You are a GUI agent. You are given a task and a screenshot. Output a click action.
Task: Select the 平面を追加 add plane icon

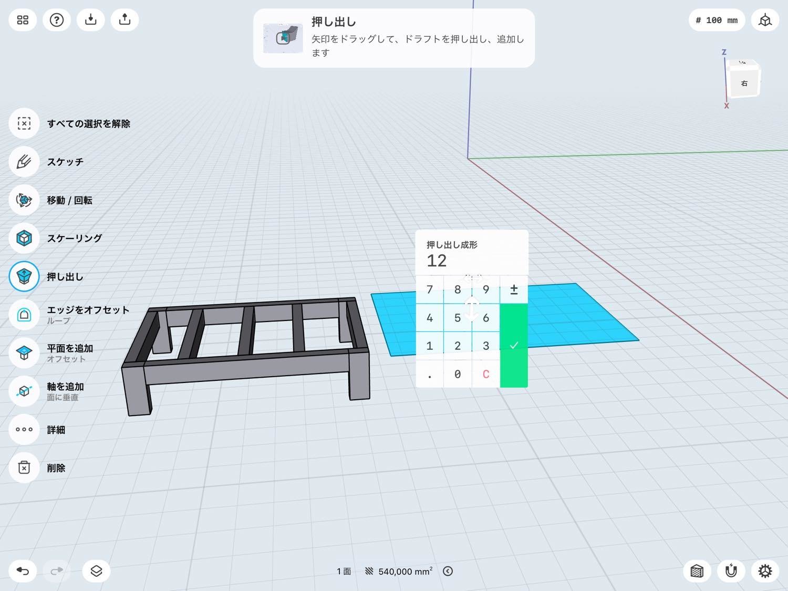(24, 353)
